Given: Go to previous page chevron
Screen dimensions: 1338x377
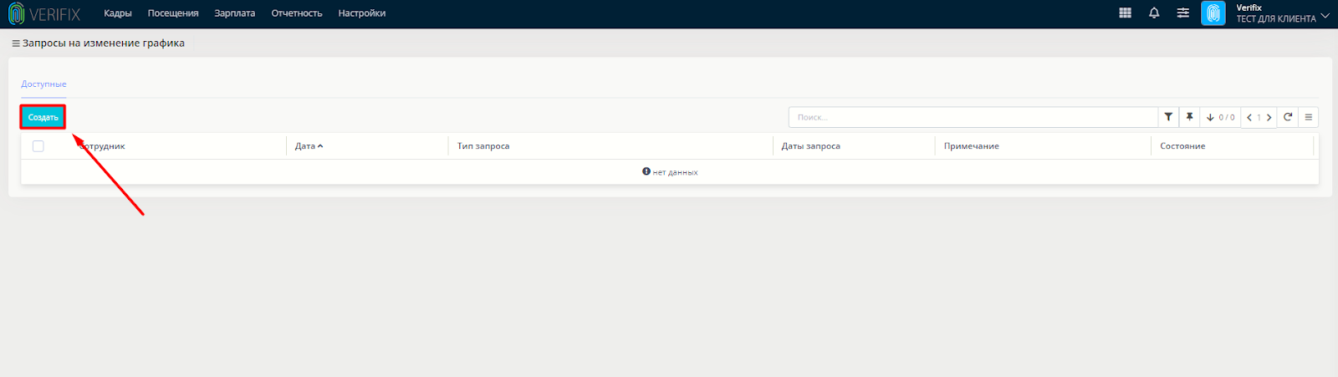Looking at the screenshot, I should point(1249,117).
